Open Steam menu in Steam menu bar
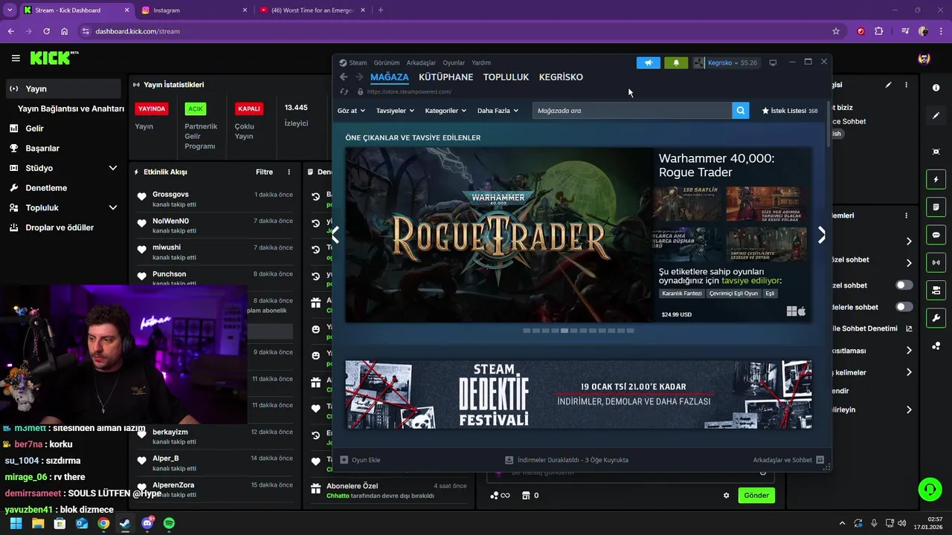Screen dimensions: 952x535 tap(353, 62)
